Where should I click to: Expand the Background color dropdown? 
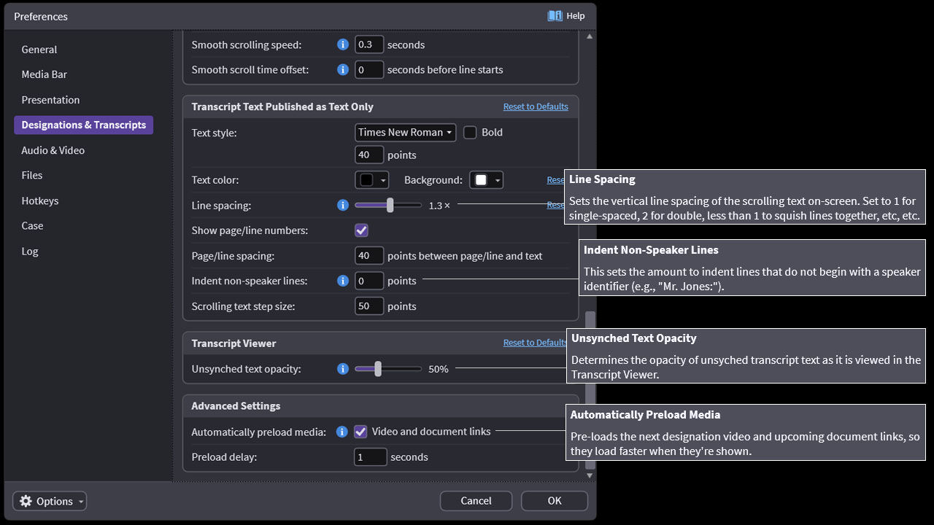point(487,180)
